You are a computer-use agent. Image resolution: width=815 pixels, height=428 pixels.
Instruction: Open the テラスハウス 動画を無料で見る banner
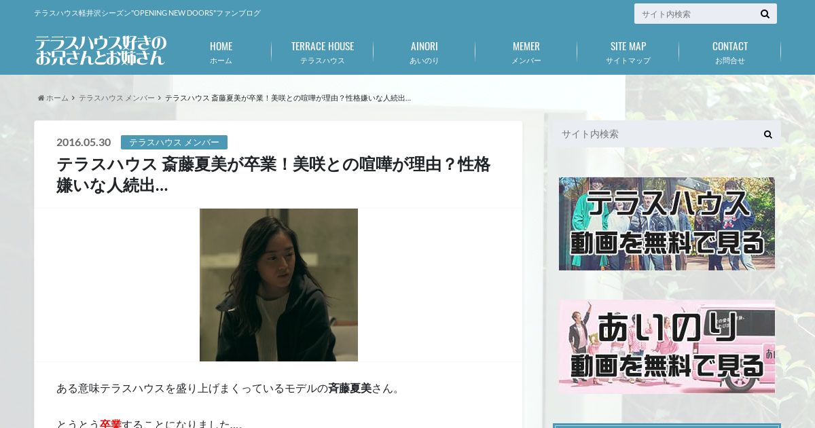click(x=667, y=224)
